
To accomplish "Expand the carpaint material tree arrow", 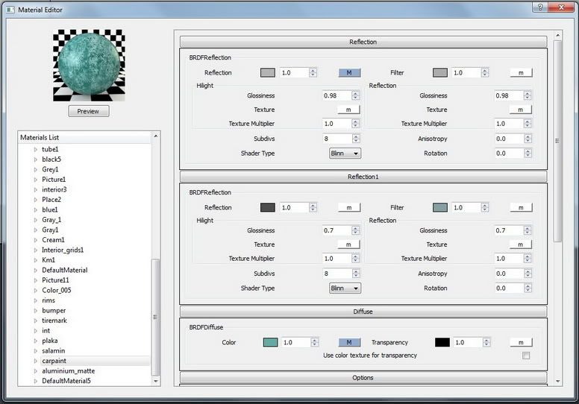I will (x=36, y=361).
